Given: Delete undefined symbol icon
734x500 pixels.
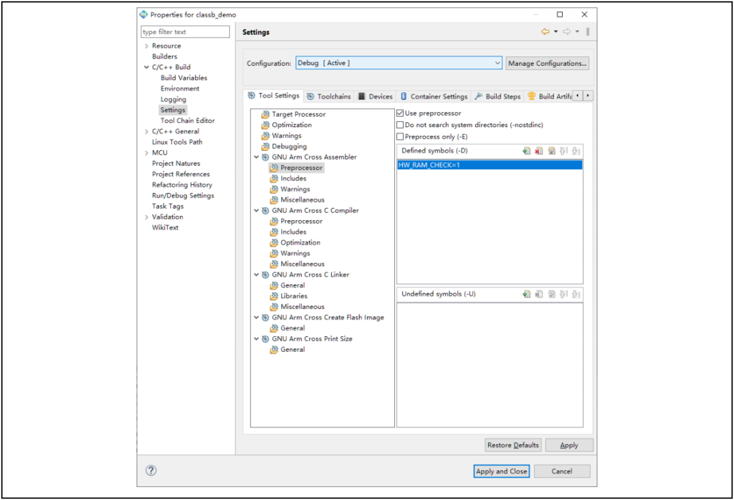Looking at the screenshot, I should click(539, 293).
